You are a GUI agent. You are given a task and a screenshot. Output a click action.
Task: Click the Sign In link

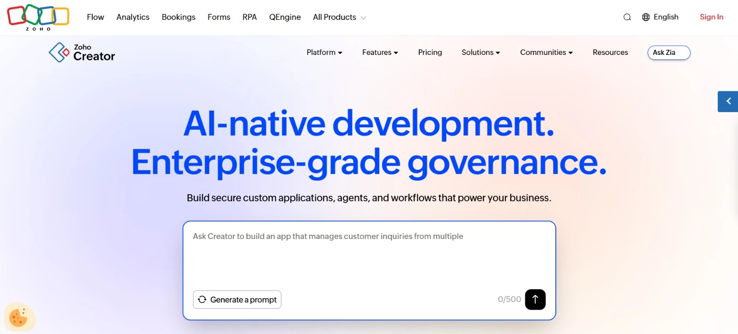pyautogui.click(x=711, y=17)
